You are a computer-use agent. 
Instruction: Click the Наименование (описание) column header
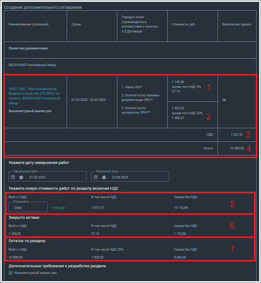[x=28, y=24]
